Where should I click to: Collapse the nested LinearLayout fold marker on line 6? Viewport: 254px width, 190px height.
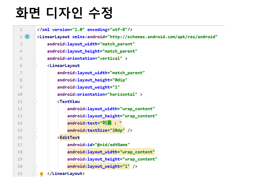(35, 66)
